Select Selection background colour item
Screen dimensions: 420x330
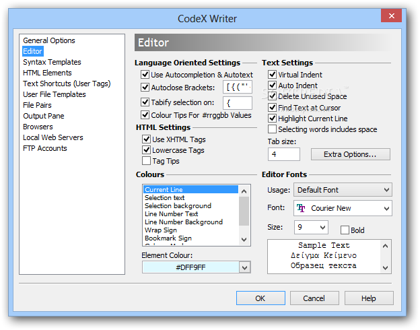(190, 205)
